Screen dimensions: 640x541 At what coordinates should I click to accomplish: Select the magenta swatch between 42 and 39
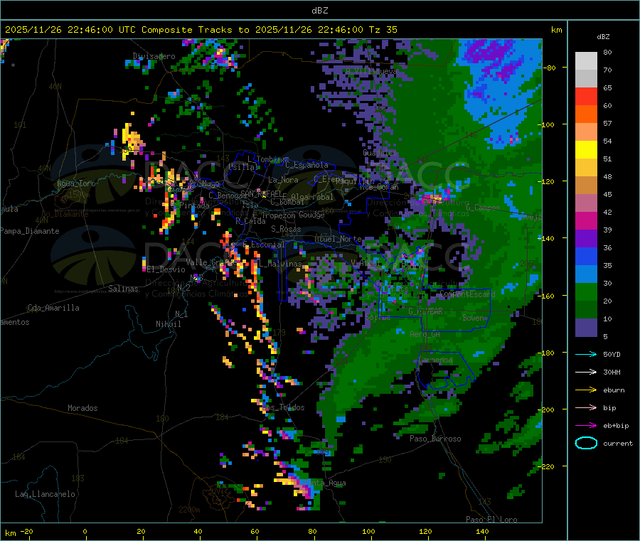click(586, 220)
